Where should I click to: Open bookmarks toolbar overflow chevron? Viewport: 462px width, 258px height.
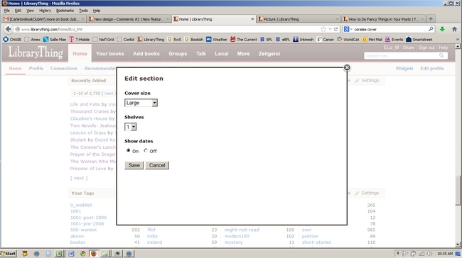click(x=458, y=40)
